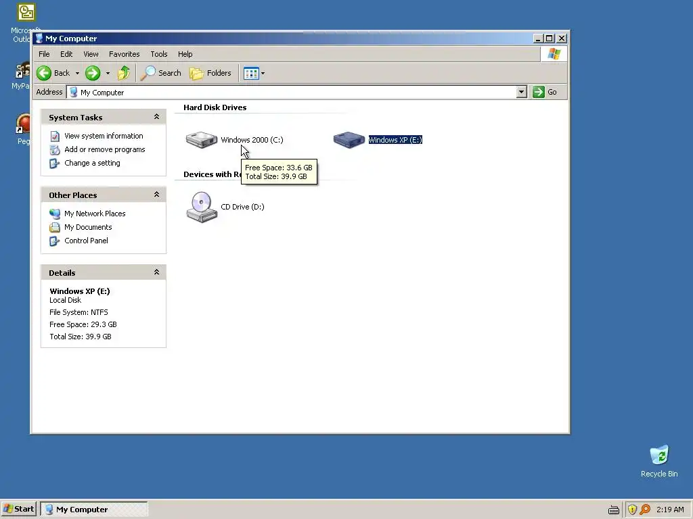Screen dimensions: 693x519
Task: Click Free Space: 29.3 GB detail text
Action: click(x=83, y=324)
